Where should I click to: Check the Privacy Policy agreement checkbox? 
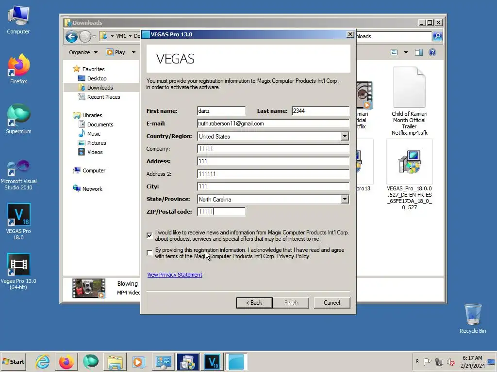(149, 253)
